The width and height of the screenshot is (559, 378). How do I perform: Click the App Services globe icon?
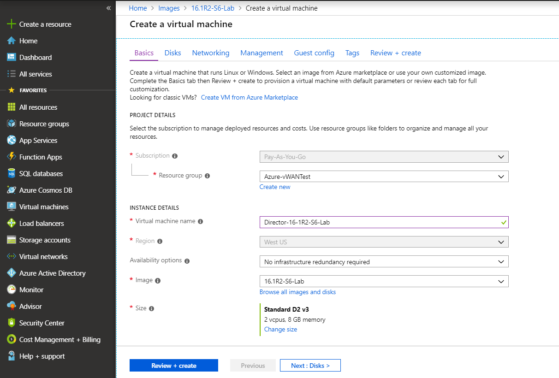click(x=12, y=140)
